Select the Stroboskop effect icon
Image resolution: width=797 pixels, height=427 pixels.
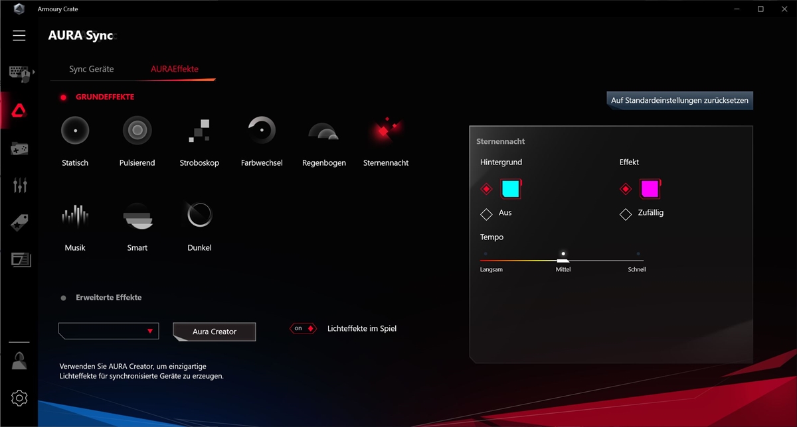tap(199, 131)
